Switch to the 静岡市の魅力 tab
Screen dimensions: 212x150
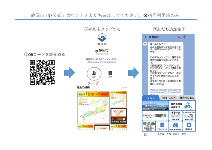tap(187, 98)
